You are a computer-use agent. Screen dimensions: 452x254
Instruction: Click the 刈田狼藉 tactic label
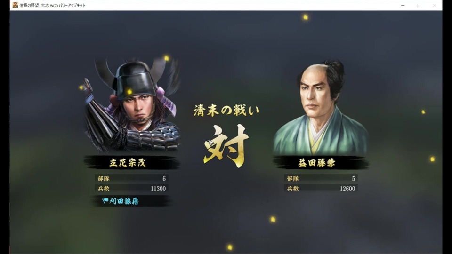(x=124, y=201)
